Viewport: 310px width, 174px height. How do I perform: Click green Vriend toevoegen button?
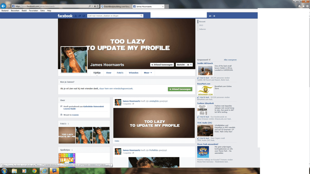coord(180,89)
